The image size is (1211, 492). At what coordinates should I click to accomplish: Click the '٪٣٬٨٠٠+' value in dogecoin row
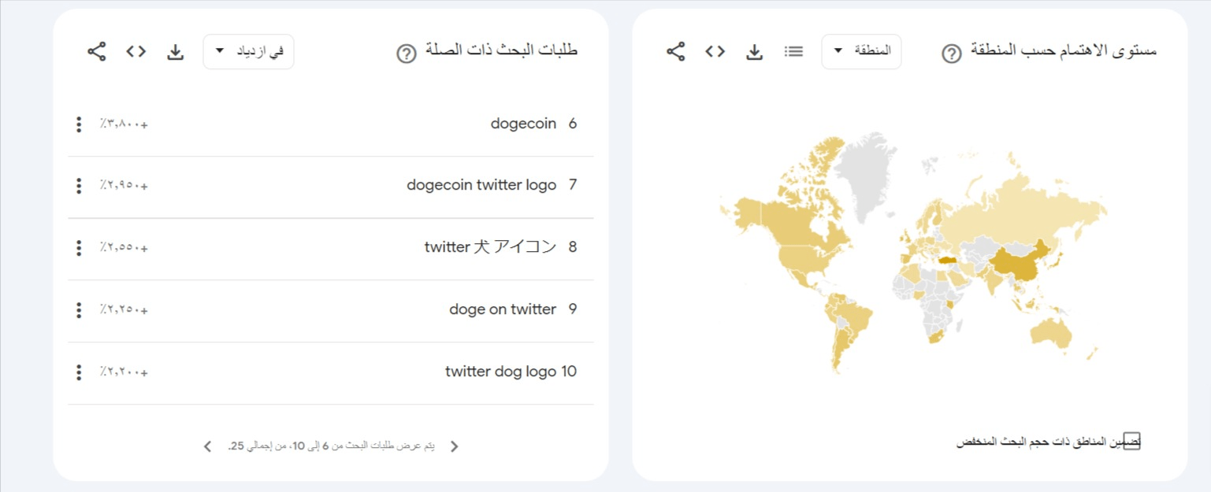click(124, 124)
